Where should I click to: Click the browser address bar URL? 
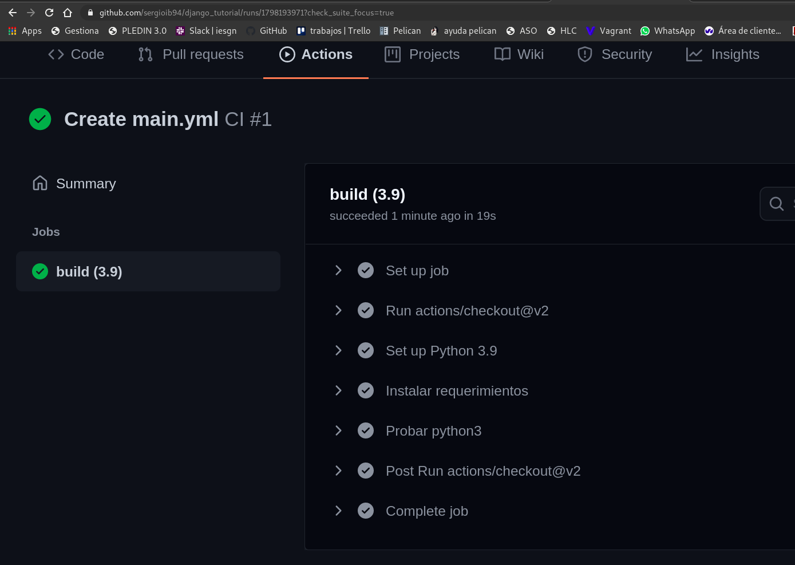[246, 13]
